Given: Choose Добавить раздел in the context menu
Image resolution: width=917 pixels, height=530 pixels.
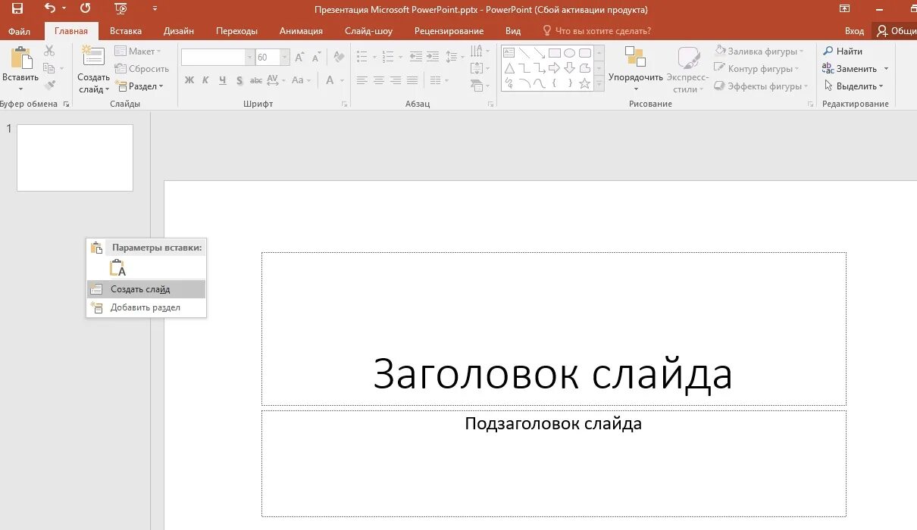Looking at the screenshot, I should (146, 307).
